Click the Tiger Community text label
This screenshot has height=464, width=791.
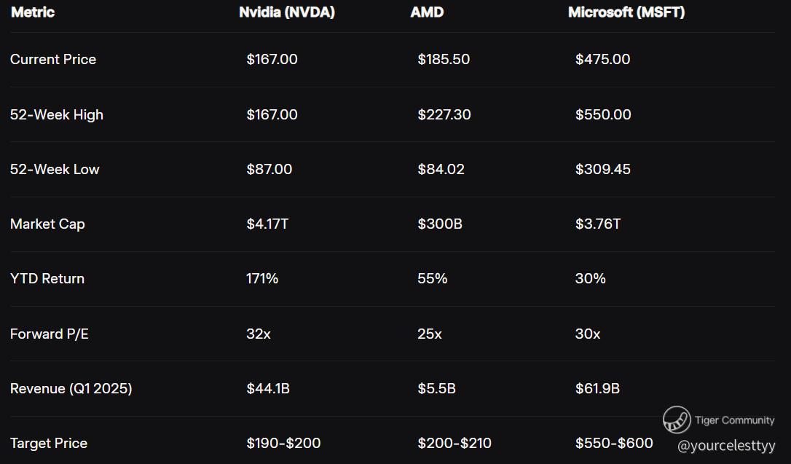click(734, 420)
